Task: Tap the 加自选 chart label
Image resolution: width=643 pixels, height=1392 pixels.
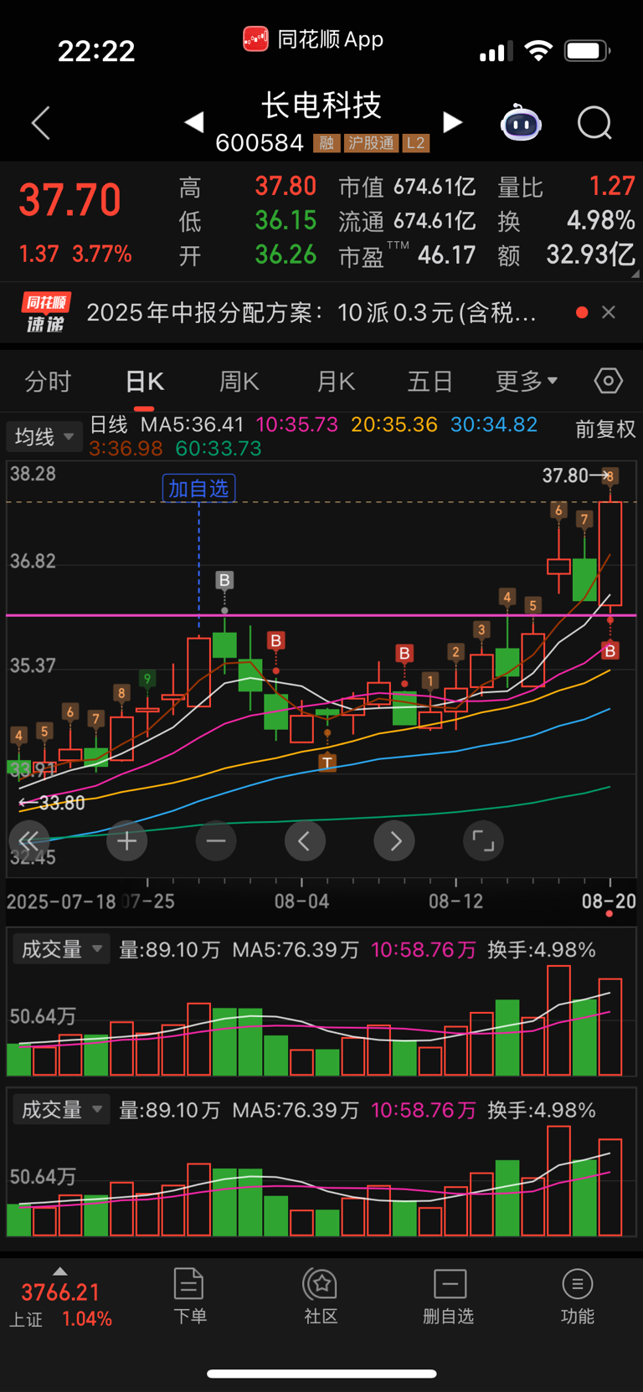Action: click(198, 488)
